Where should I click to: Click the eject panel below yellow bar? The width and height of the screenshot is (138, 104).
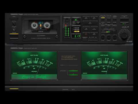(14, 36)
